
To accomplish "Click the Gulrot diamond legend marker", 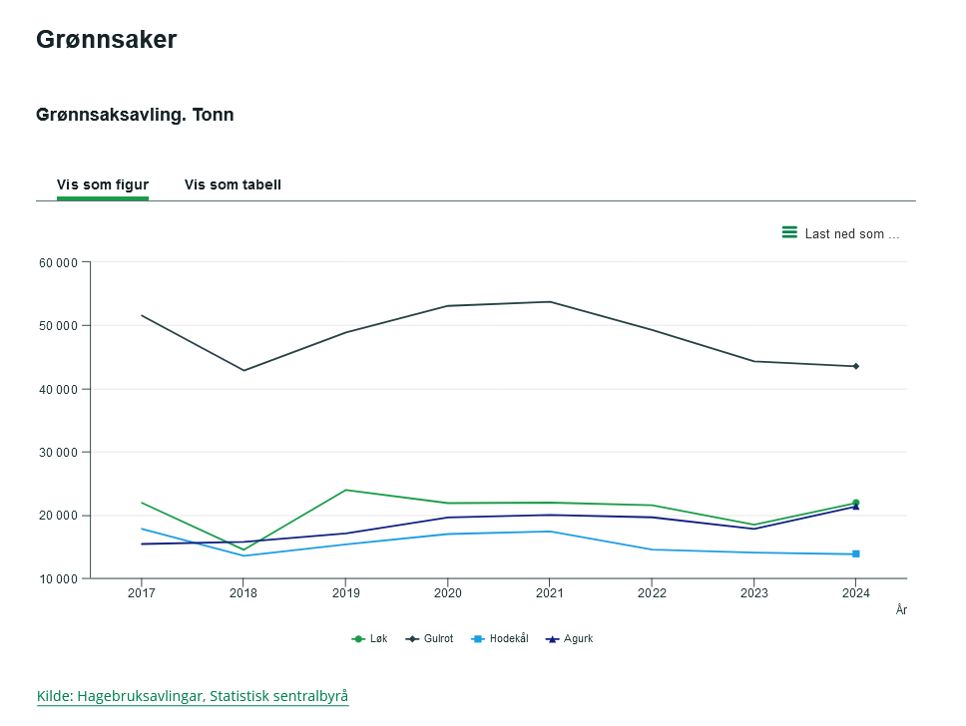I will point(412,639).
